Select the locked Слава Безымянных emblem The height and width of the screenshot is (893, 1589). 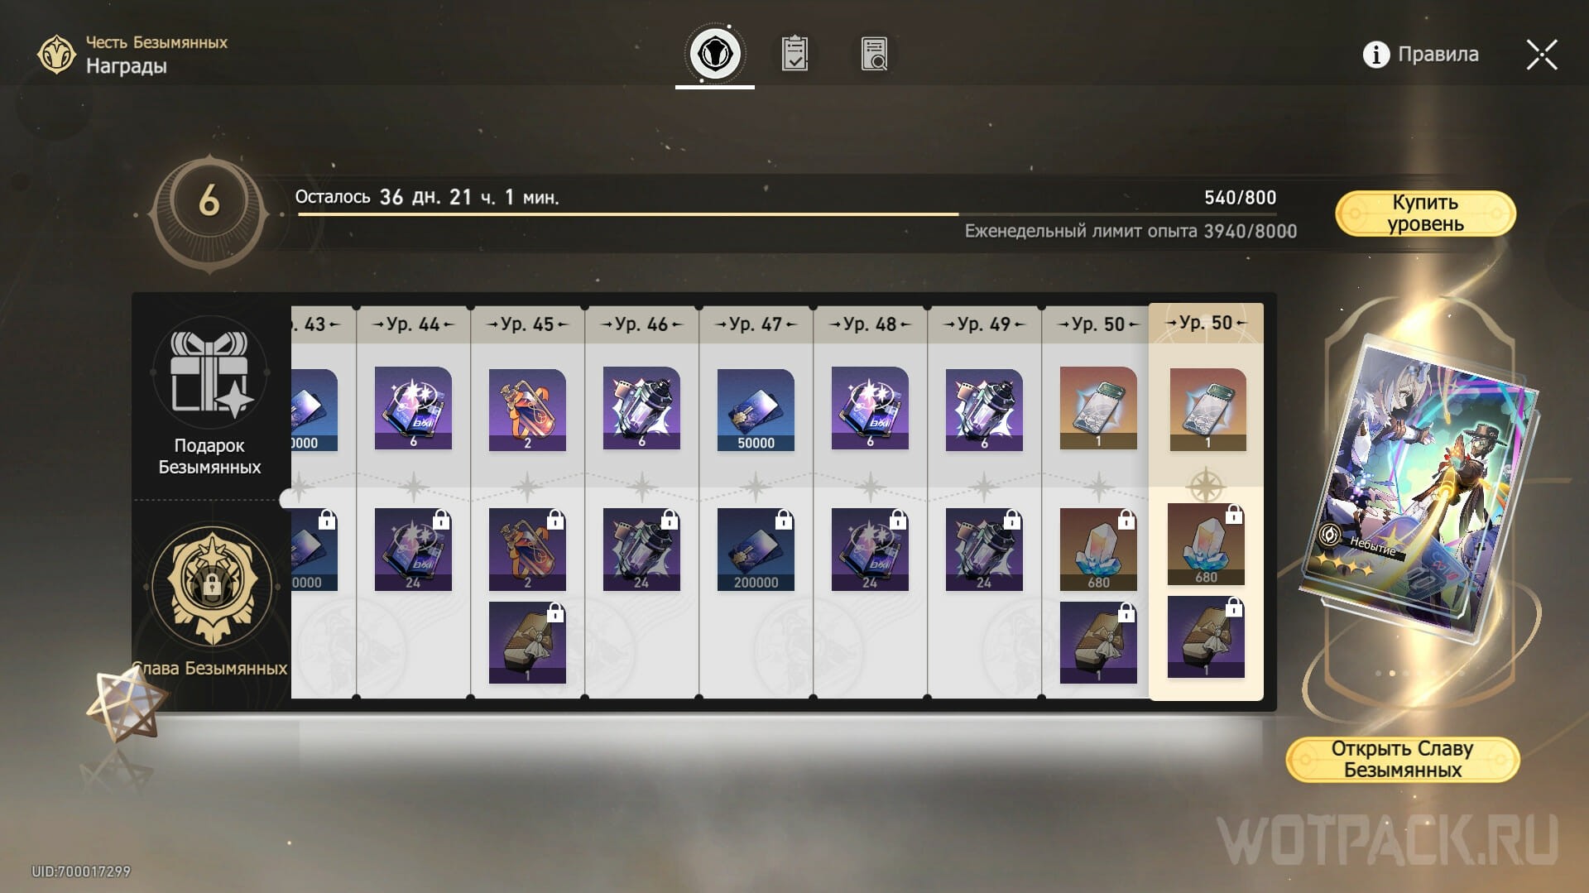212,586
